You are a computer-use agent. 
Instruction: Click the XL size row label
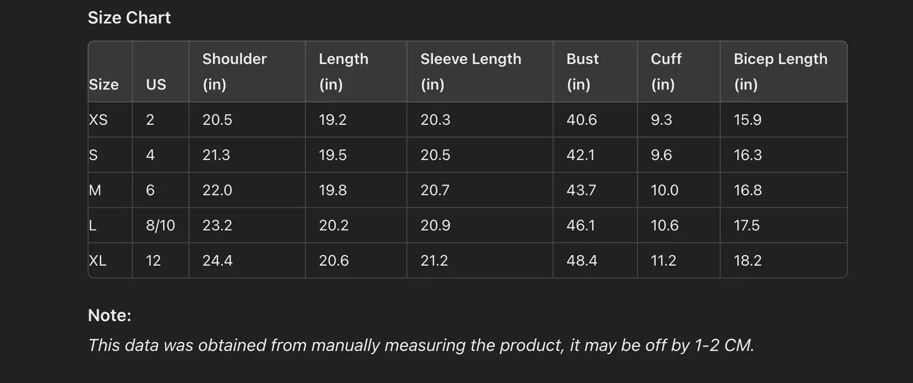tap(98, 261)
